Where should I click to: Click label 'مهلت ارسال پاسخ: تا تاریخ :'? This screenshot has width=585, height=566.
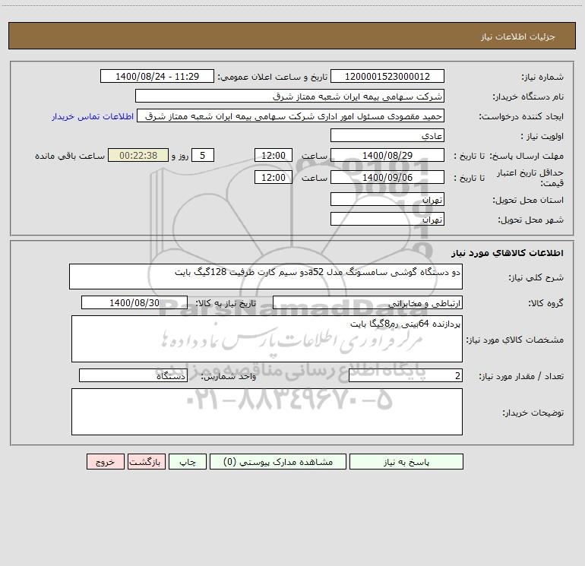(509, 156)
